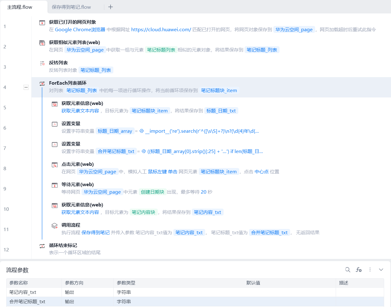The height and width of the screenshot is (307, 391).
Task: Click the 标题_日期_array variable tag in step 6
Action: (x=115, y=131)
